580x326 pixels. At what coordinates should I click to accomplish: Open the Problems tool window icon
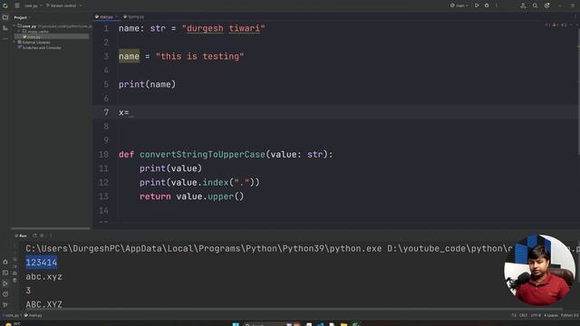click(x=5, y=294)
